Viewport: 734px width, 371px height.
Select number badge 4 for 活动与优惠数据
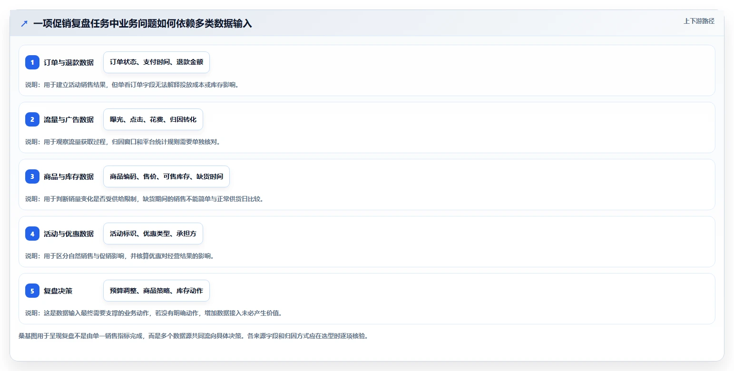pos(32,234)
